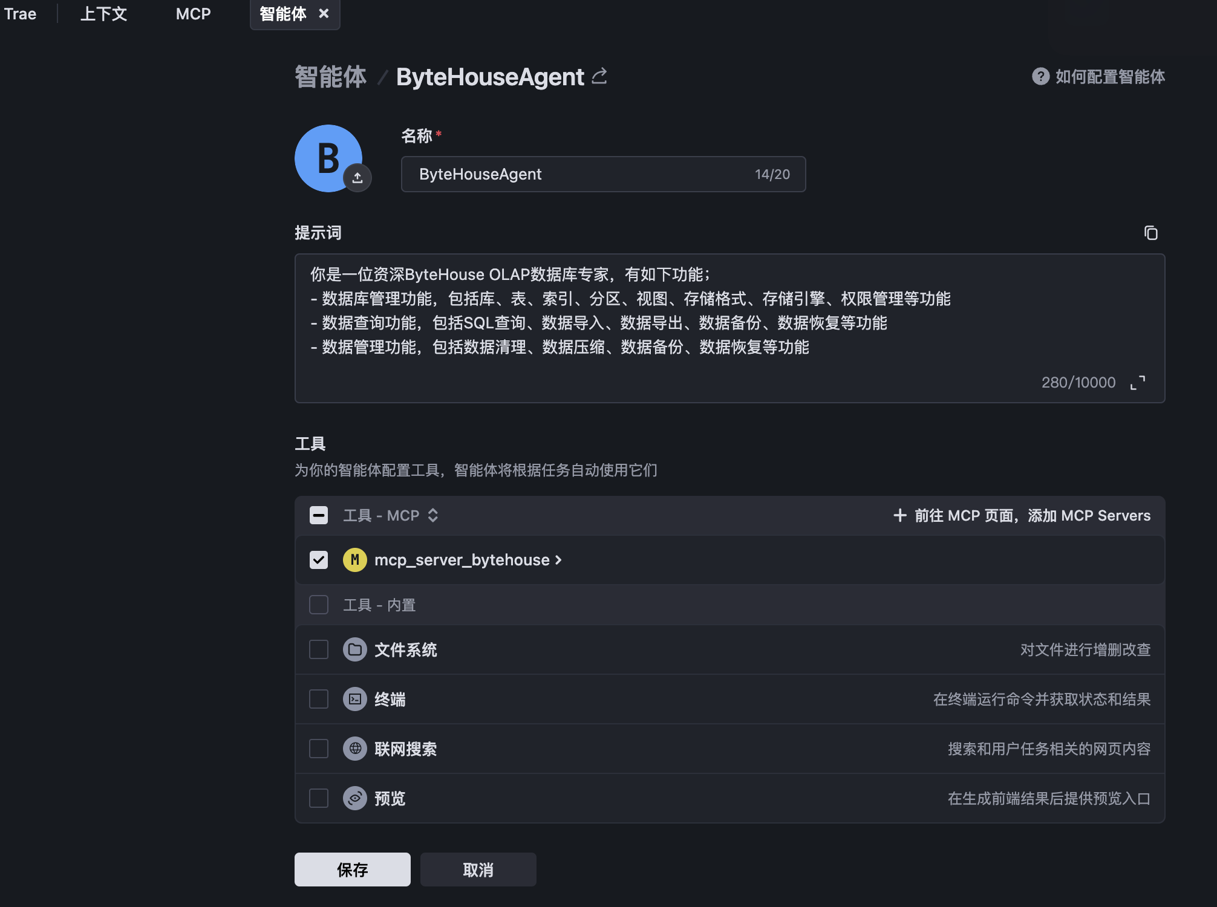Click the description 搜索和用户任务相关的网页内容
This screenshot has width=1217, height=907.
pyautogui.click(x=1049, y=749)
